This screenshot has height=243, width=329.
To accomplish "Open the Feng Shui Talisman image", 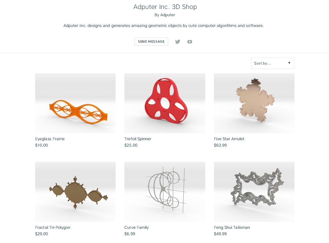I will point(254,192).
